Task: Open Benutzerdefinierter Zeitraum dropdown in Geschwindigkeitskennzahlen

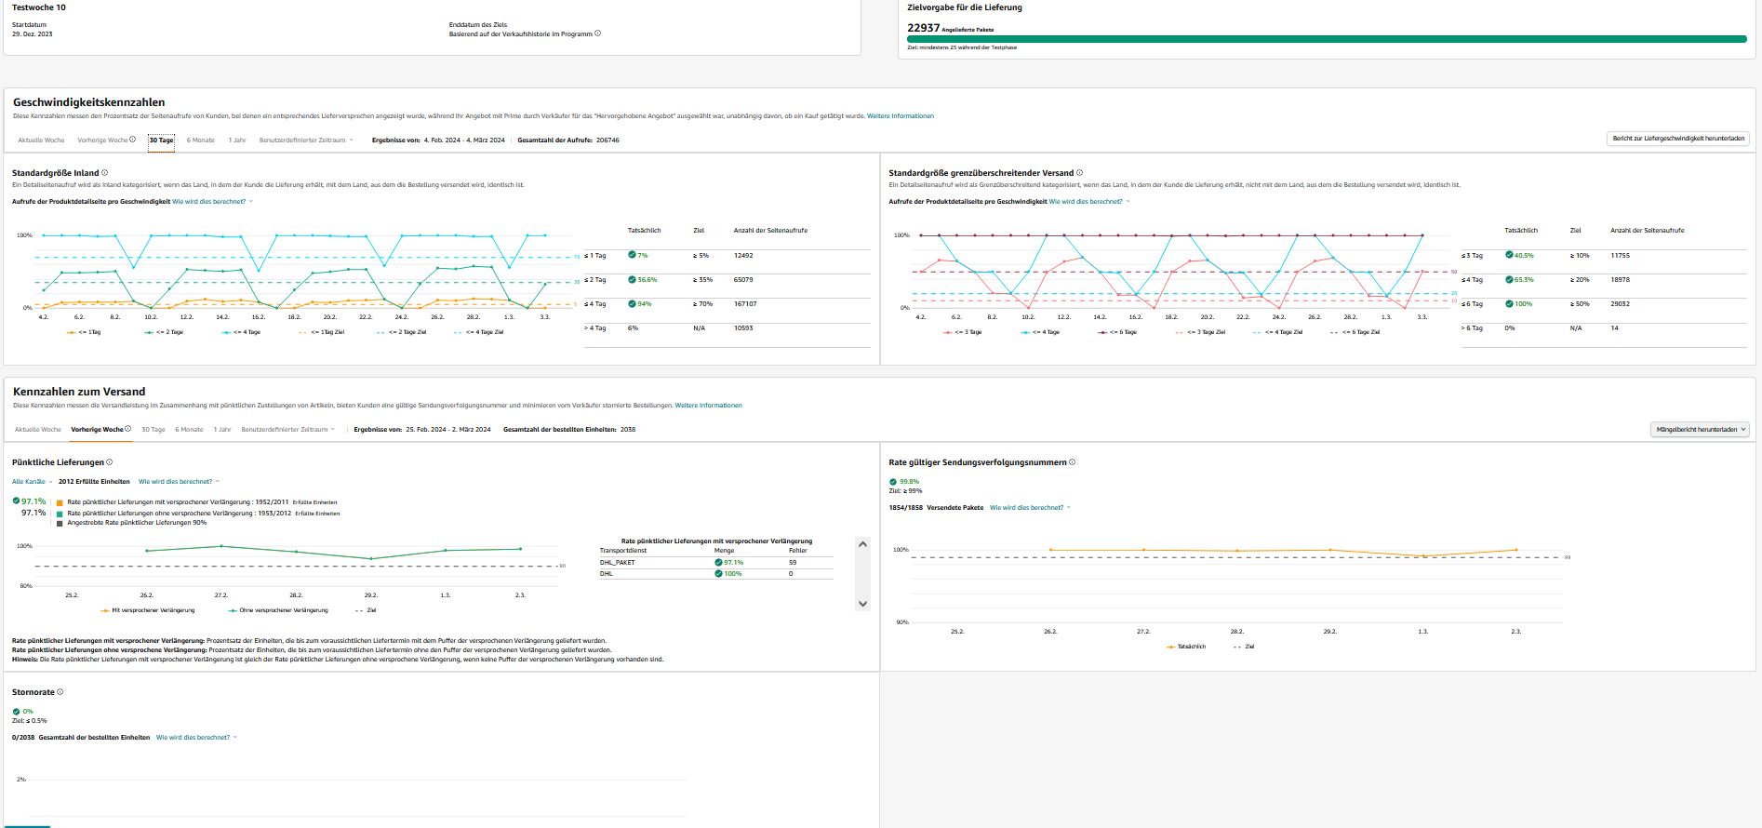Action: pos(306,140)
